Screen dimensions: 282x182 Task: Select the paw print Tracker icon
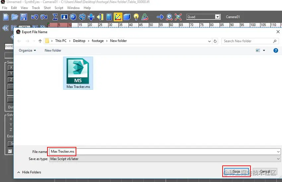(x=82, y=17)
